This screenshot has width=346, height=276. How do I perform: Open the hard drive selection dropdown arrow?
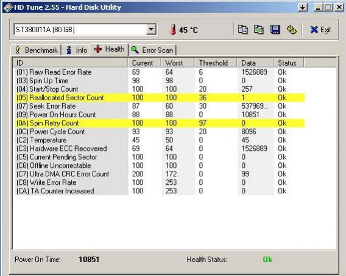(x=151, y=29)
